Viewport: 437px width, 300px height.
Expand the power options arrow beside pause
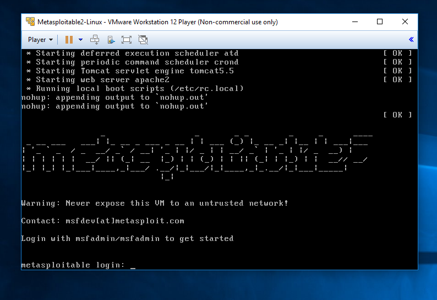[x=80, y=40]
